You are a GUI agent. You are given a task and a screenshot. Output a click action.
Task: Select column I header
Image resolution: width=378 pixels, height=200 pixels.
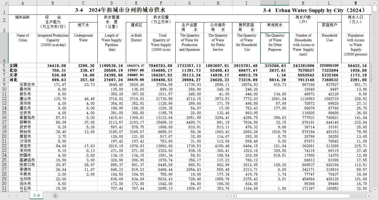(246, 3)
